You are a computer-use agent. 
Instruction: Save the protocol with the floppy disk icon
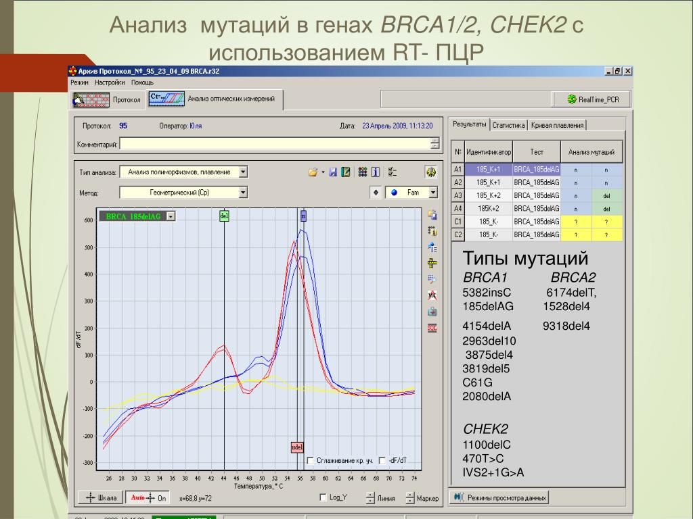(333, 172)
